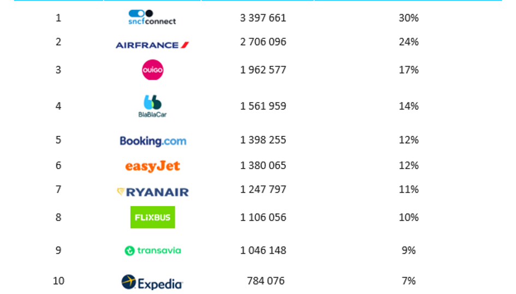
Task: Select the 9% value for Transavia
Action: coord(409,250)
